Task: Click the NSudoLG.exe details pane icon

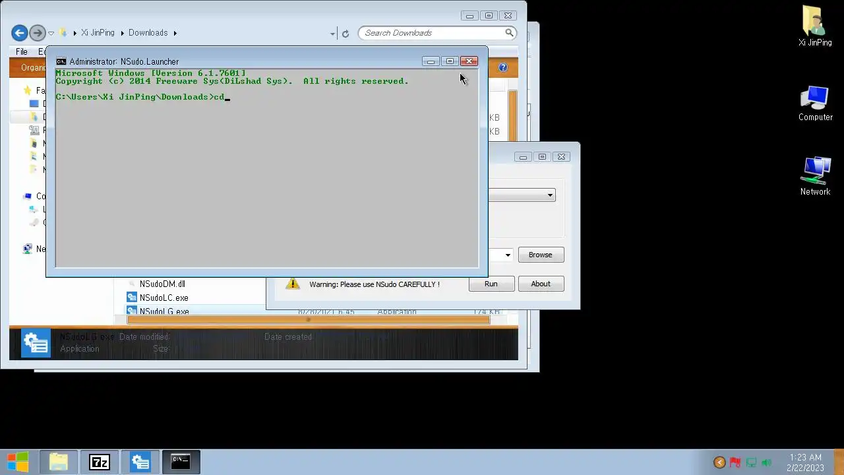Action: 36,343
